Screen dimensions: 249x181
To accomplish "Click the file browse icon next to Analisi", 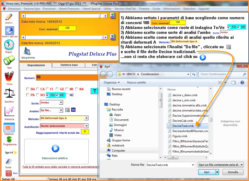I will [x=67, y=110].
